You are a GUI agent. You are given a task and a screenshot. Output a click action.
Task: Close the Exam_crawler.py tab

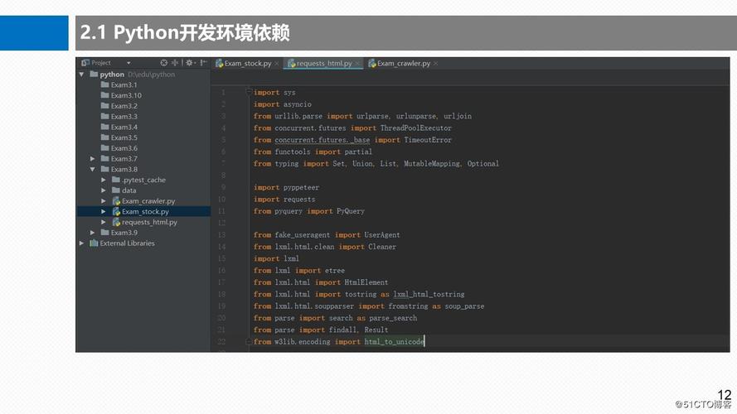pyautogui.click(x=436, y=64)
